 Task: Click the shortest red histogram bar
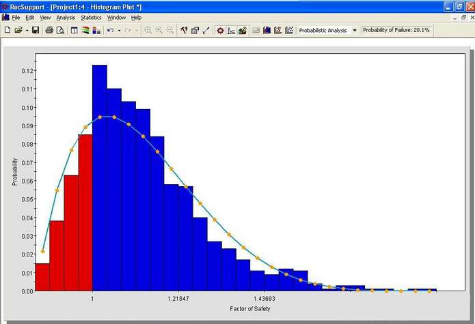click(42, 277)
